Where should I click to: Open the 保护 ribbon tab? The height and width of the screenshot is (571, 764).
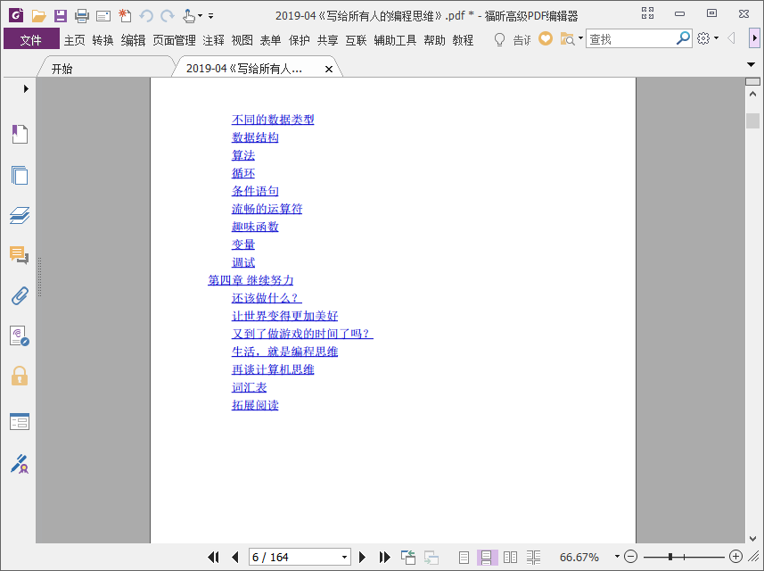click(x=300, y=40)
